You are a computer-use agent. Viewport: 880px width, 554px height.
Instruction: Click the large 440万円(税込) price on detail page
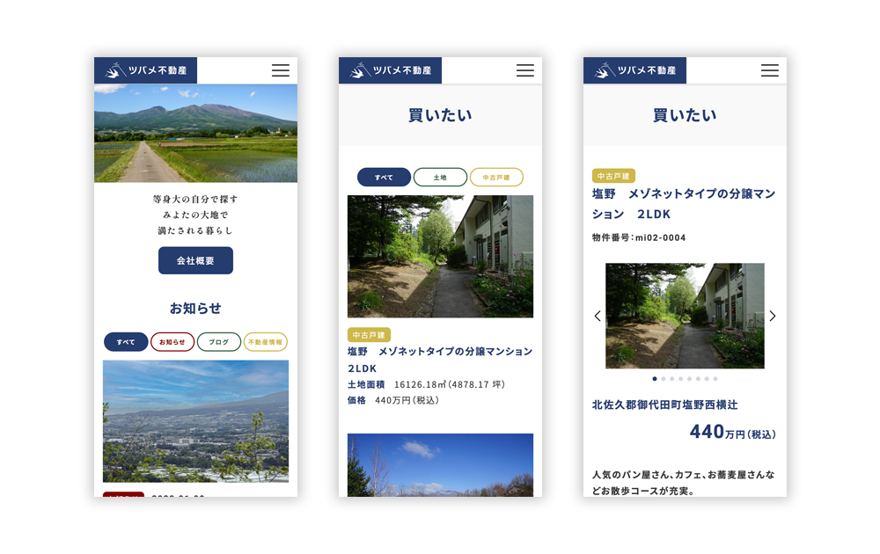pyautogui.click(x=732, y=432)
